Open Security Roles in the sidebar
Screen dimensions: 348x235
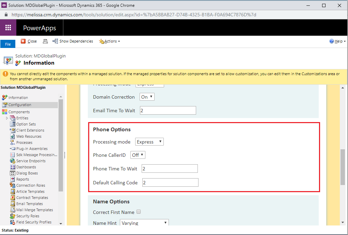pyautogui.click(x=28, y=216)
